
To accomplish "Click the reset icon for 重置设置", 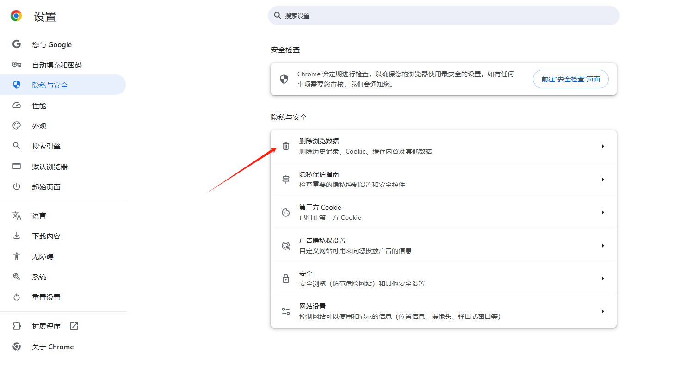I will click(17, 297).
